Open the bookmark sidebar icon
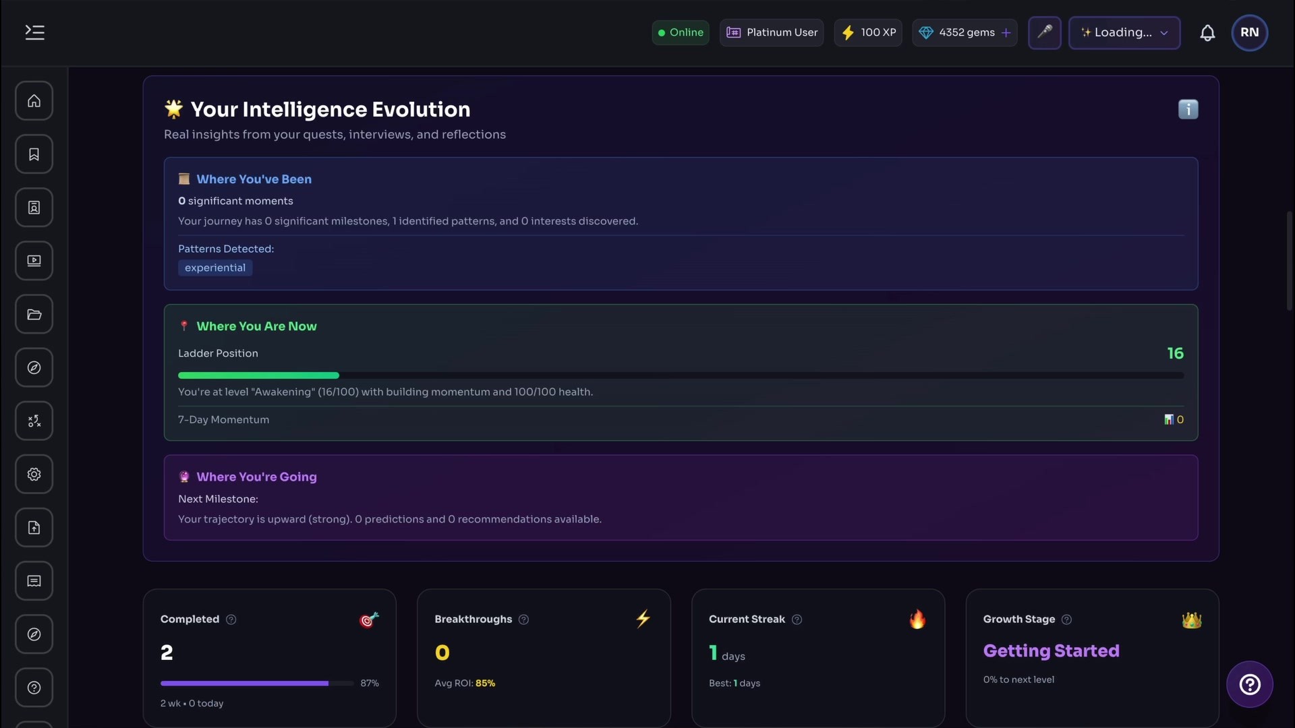Viewport: 1295px width, 728px height. pos(34,154)
